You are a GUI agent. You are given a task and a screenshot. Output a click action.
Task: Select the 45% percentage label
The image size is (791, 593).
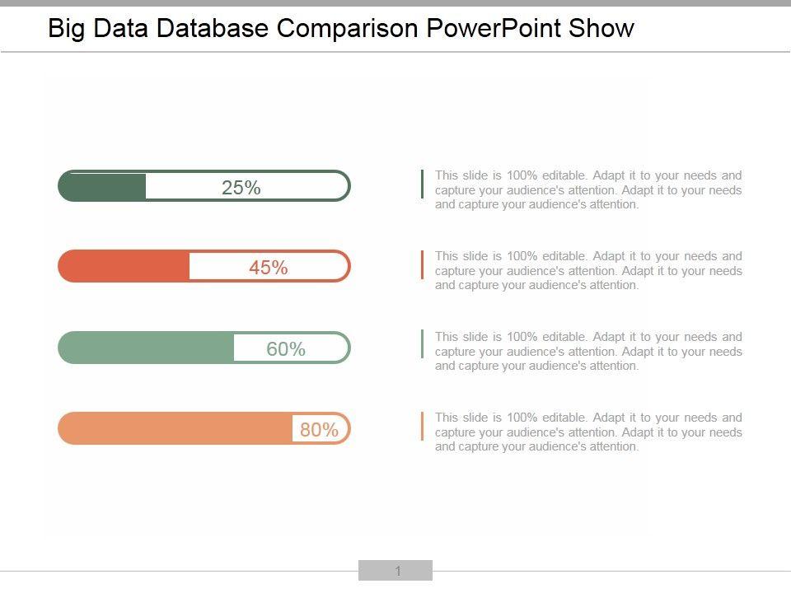pos(269,268)
